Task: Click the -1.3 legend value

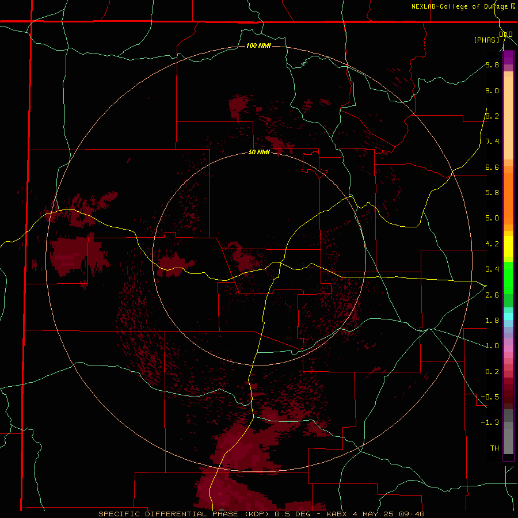Action: [490, 422]
